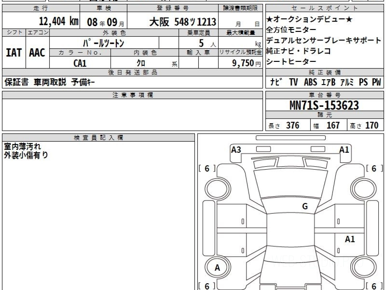Click the A1 mark beside the right door
The height and width of the screenshot is (290, 386).
350,239
